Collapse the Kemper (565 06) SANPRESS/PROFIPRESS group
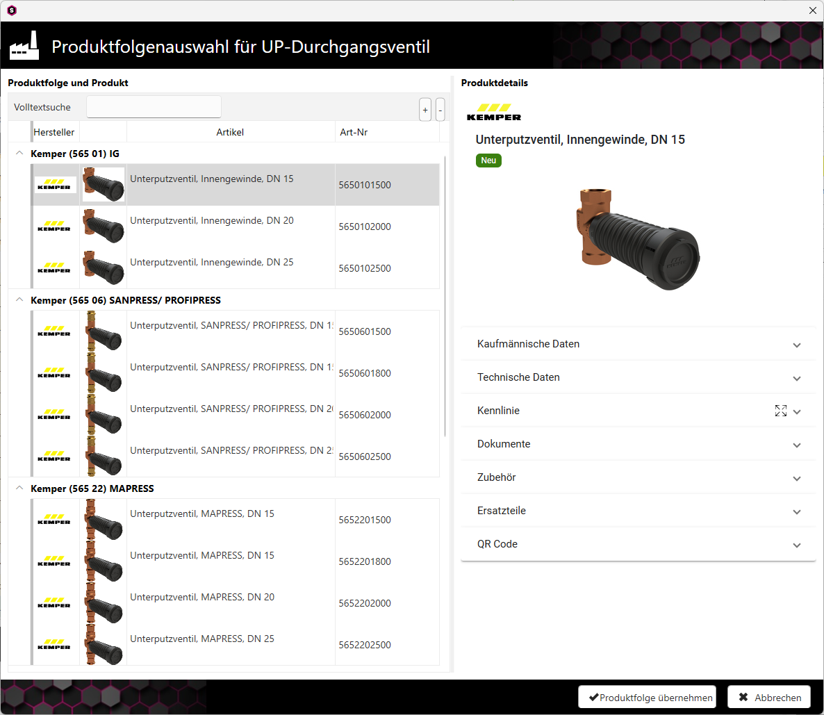This screenshot has width=824, height=715. point(19,299)
